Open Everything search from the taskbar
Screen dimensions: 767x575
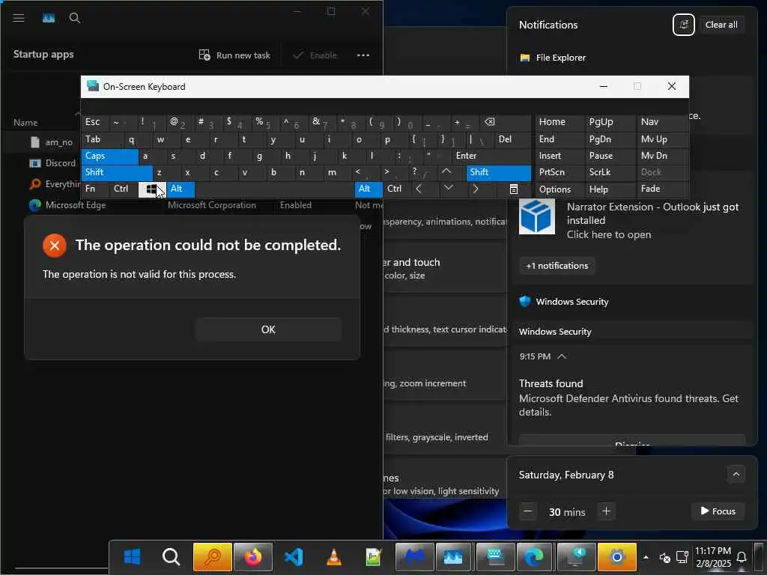(212, 556)
